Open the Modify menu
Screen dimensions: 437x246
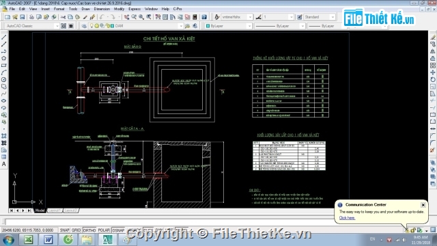point(119,9)
